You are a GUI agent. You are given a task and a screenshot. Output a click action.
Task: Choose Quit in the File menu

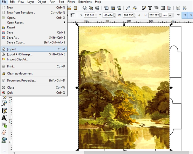click(34, 92)
